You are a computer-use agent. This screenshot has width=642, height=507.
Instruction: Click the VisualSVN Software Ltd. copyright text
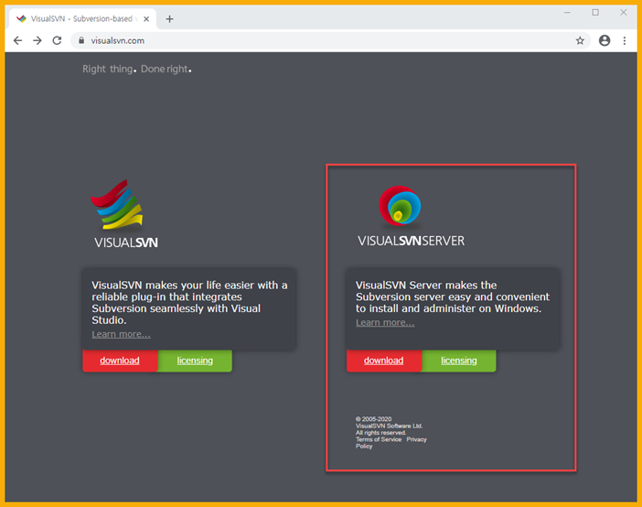point(389,426)
